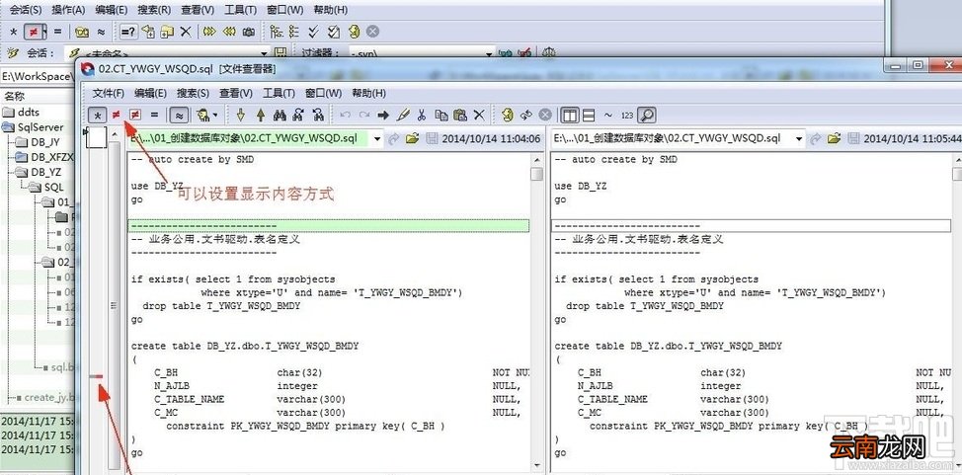
Task: Open the ≠ button dropdown in background toolbar
Action: (x=44, y=32)
